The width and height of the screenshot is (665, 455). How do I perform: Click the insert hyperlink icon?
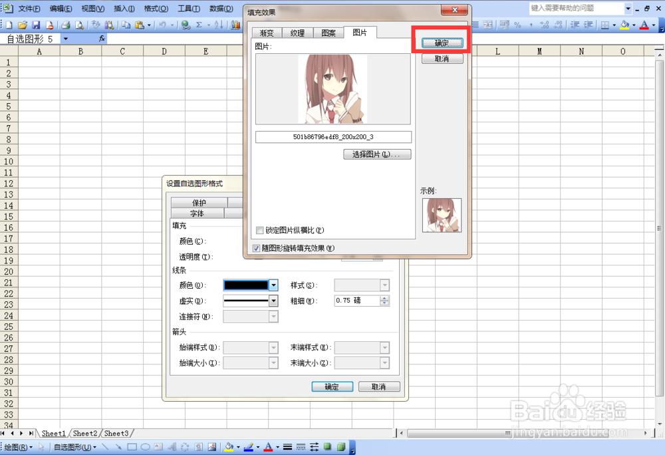[x=186, y=24]
